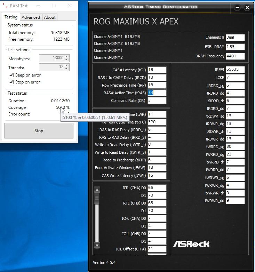Click ROG MAXIMUS X APEX heading

pos(136,22)
